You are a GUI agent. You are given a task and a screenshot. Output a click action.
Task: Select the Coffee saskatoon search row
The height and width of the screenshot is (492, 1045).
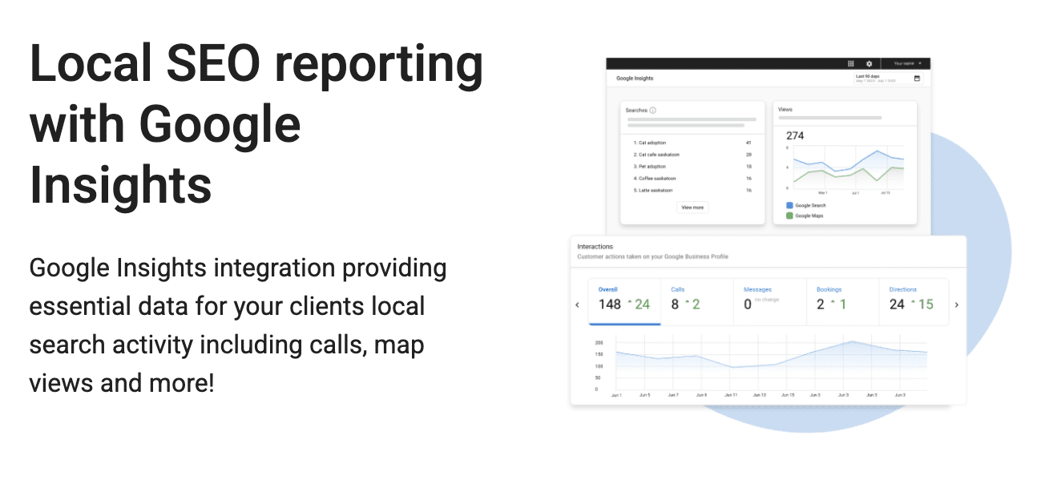coord(656,179)
